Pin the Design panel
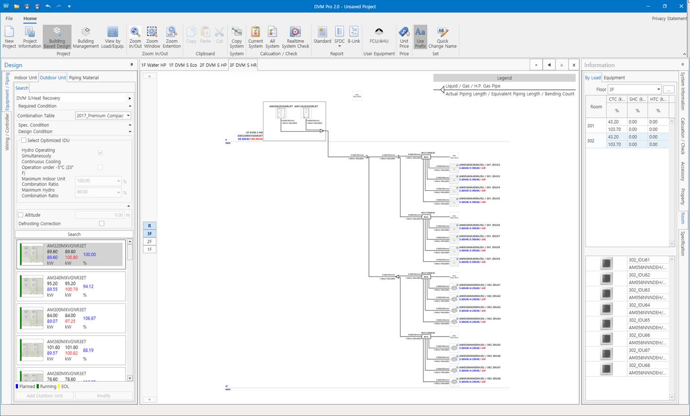Image resolution: width=690 pixels, height=416 pixels. point(131,65)
